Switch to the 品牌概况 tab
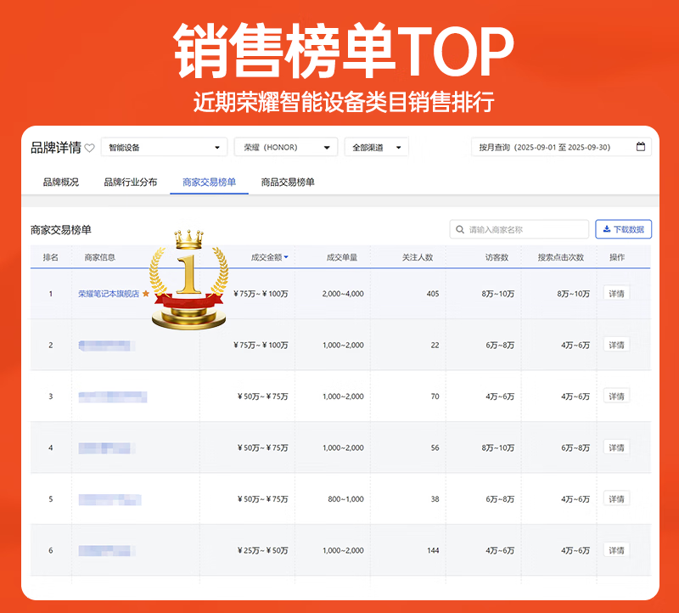 click(x=61, y=182)
